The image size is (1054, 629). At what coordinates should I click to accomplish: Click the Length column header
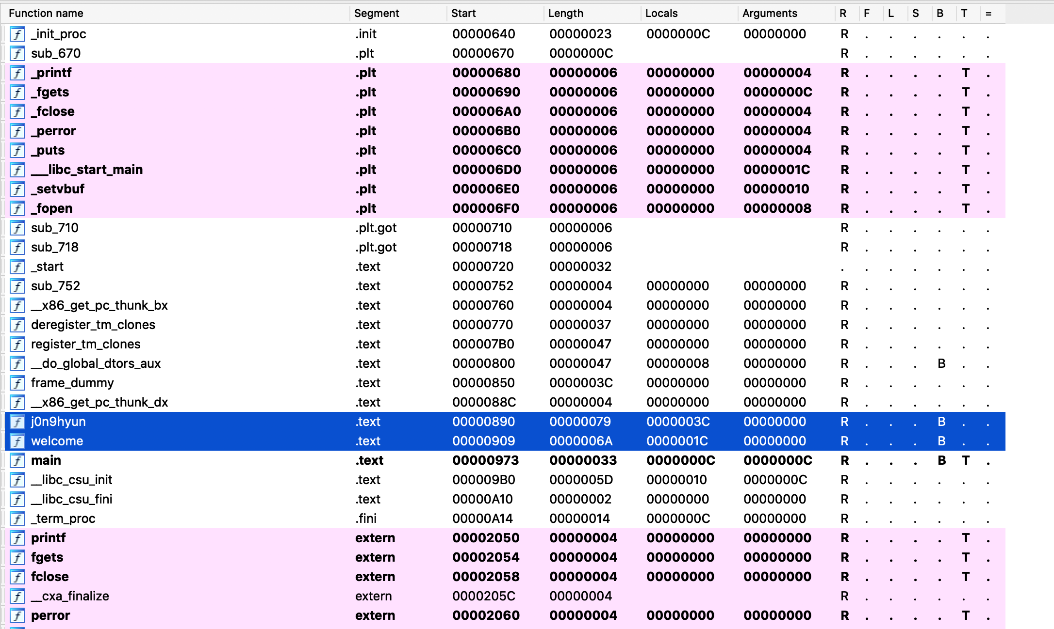(x=565, y=14)
